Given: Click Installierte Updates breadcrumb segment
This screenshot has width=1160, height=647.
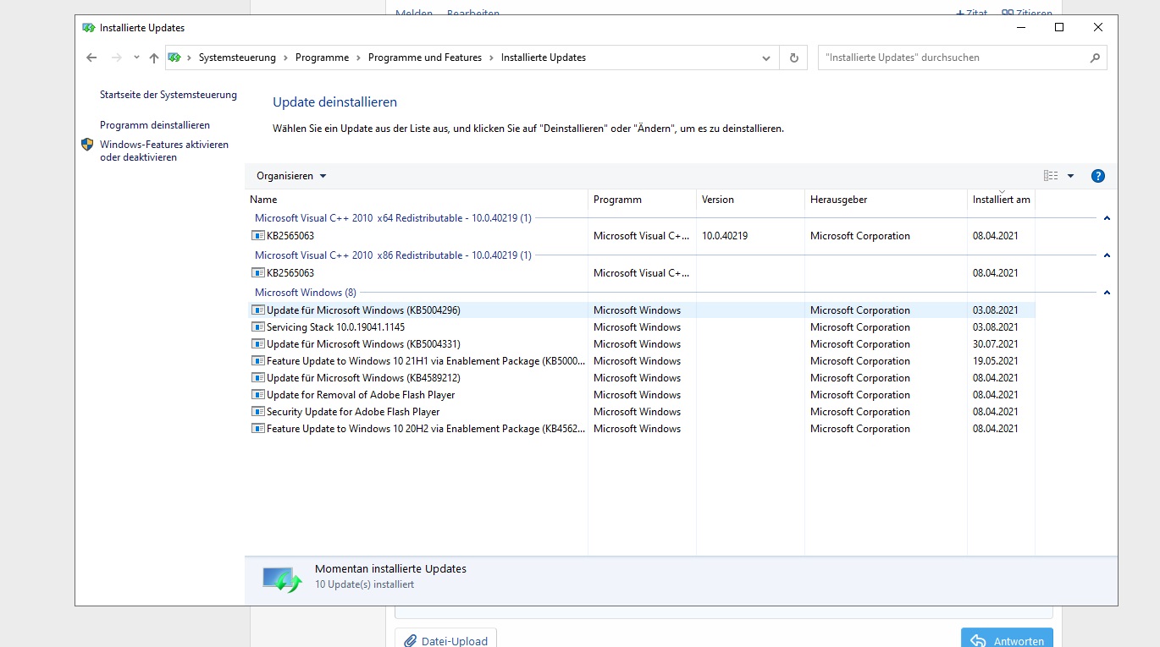Looking at the screenshot, I should 544,58.
